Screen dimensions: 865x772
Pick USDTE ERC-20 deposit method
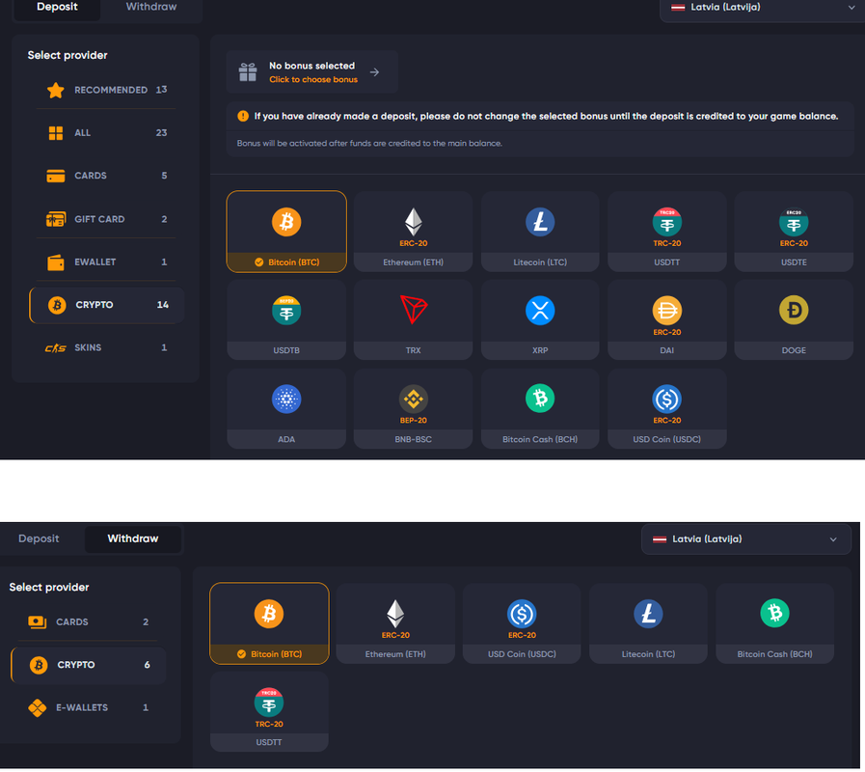[x=794, y=232]
